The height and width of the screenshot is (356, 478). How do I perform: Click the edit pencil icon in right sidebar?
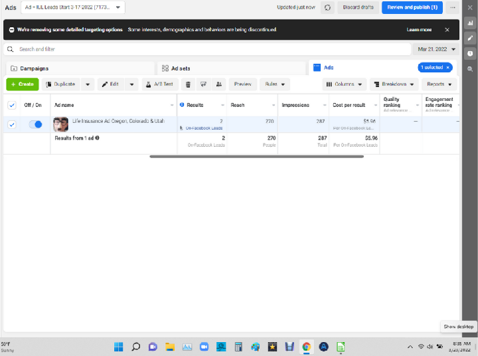click(x=470, y=38)
